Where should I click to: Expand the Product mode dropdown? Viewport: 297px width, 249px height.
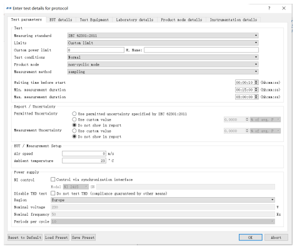[163, 64]
